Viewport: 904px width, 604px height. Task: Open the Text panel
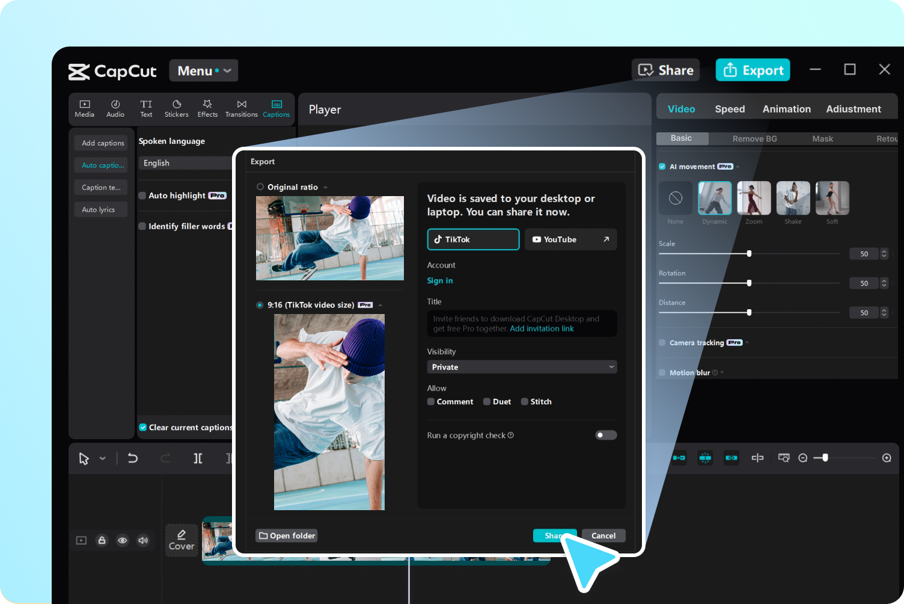pos(146,109)
